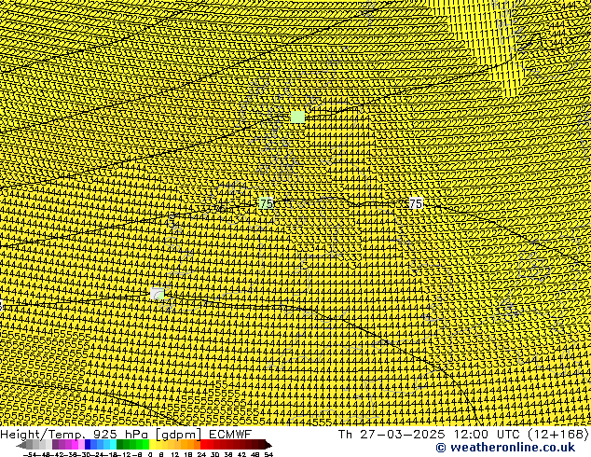The width and height of the screenshot is (591, 457).
Task: Click the pale green square marker on the map
Action: click(297, 117)
